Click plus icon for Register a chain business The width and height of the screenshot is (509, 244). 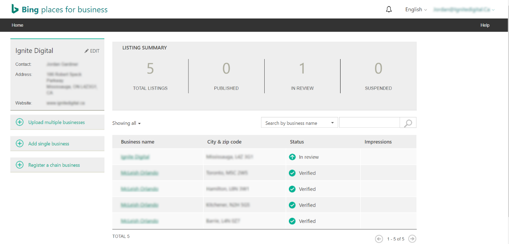coord(20,165)
